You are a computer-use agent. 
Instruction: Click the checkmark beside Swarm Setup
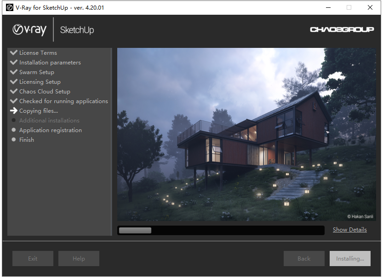point(14,72)
